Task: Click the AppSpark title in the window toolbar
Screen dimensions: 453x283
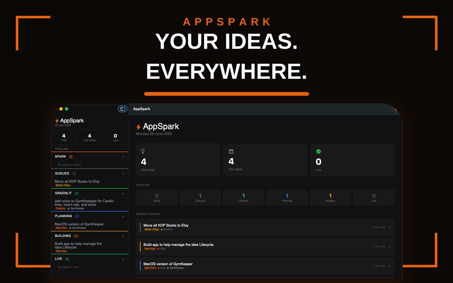Action: point(142,109)
